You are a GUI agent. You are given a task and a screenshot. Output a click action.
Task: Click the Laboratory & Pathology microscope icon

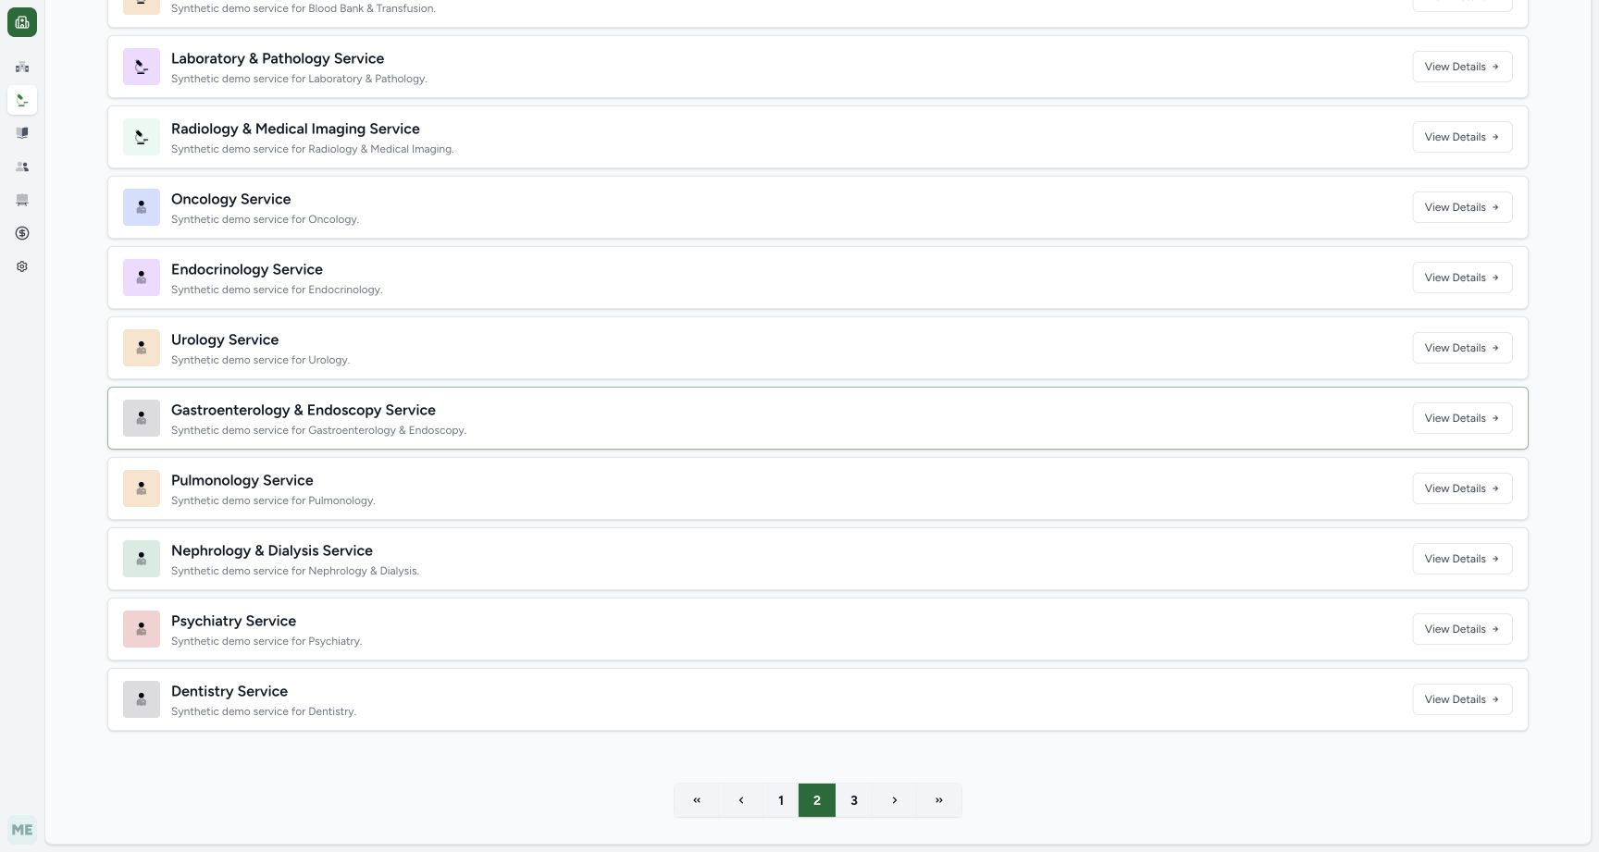142,67
